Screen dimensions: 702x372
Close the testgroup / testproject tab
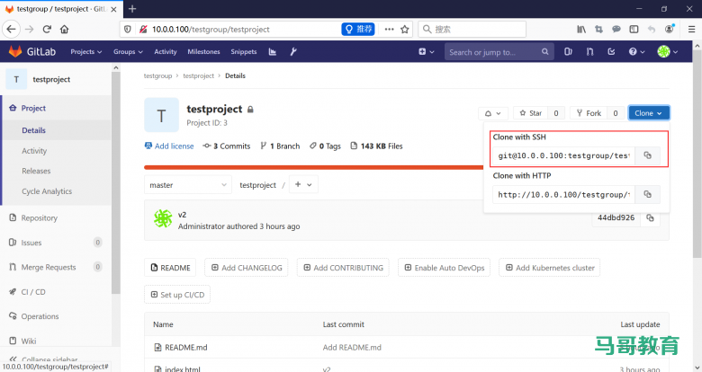tap(113, 9)
